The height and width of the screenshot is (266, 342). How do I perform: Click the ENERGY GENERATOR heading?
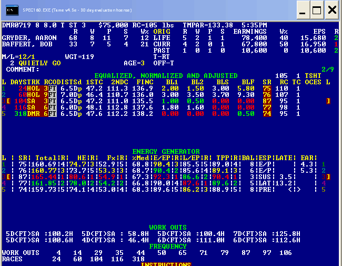[x=166, y=152]
